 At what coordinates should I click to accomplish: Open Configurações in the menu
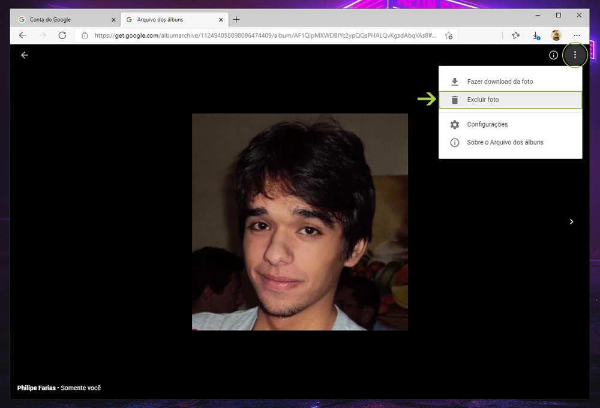(x=487, y=125)
